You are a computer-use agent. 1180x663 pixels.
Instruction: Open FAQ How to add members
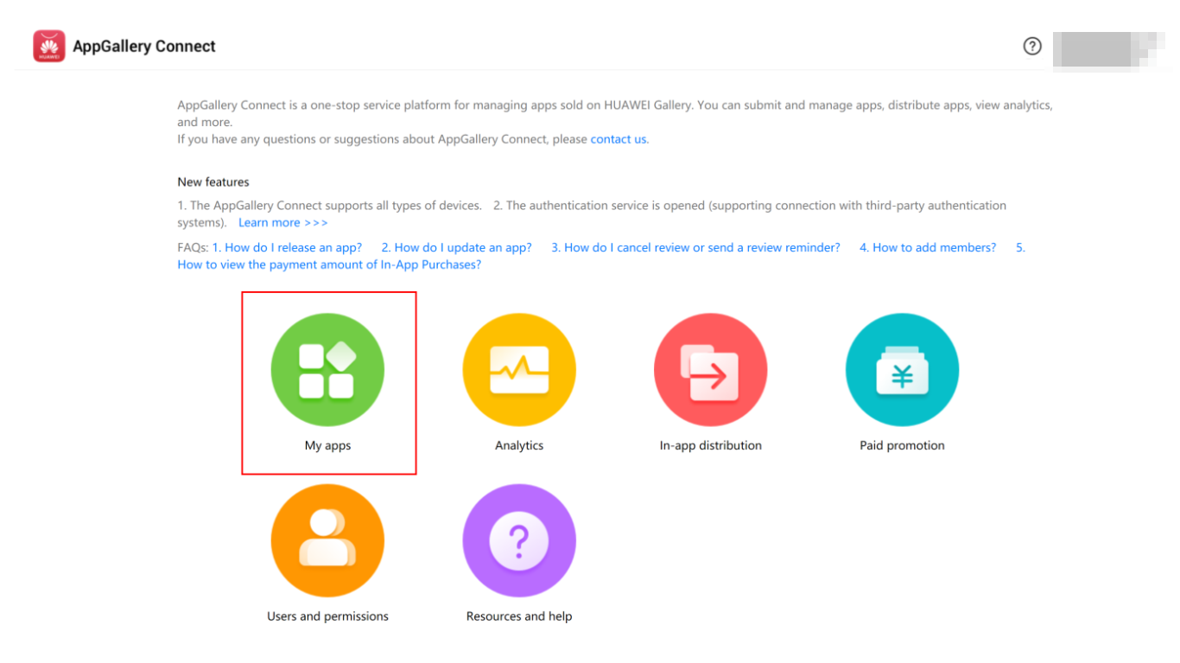[928, 247]
